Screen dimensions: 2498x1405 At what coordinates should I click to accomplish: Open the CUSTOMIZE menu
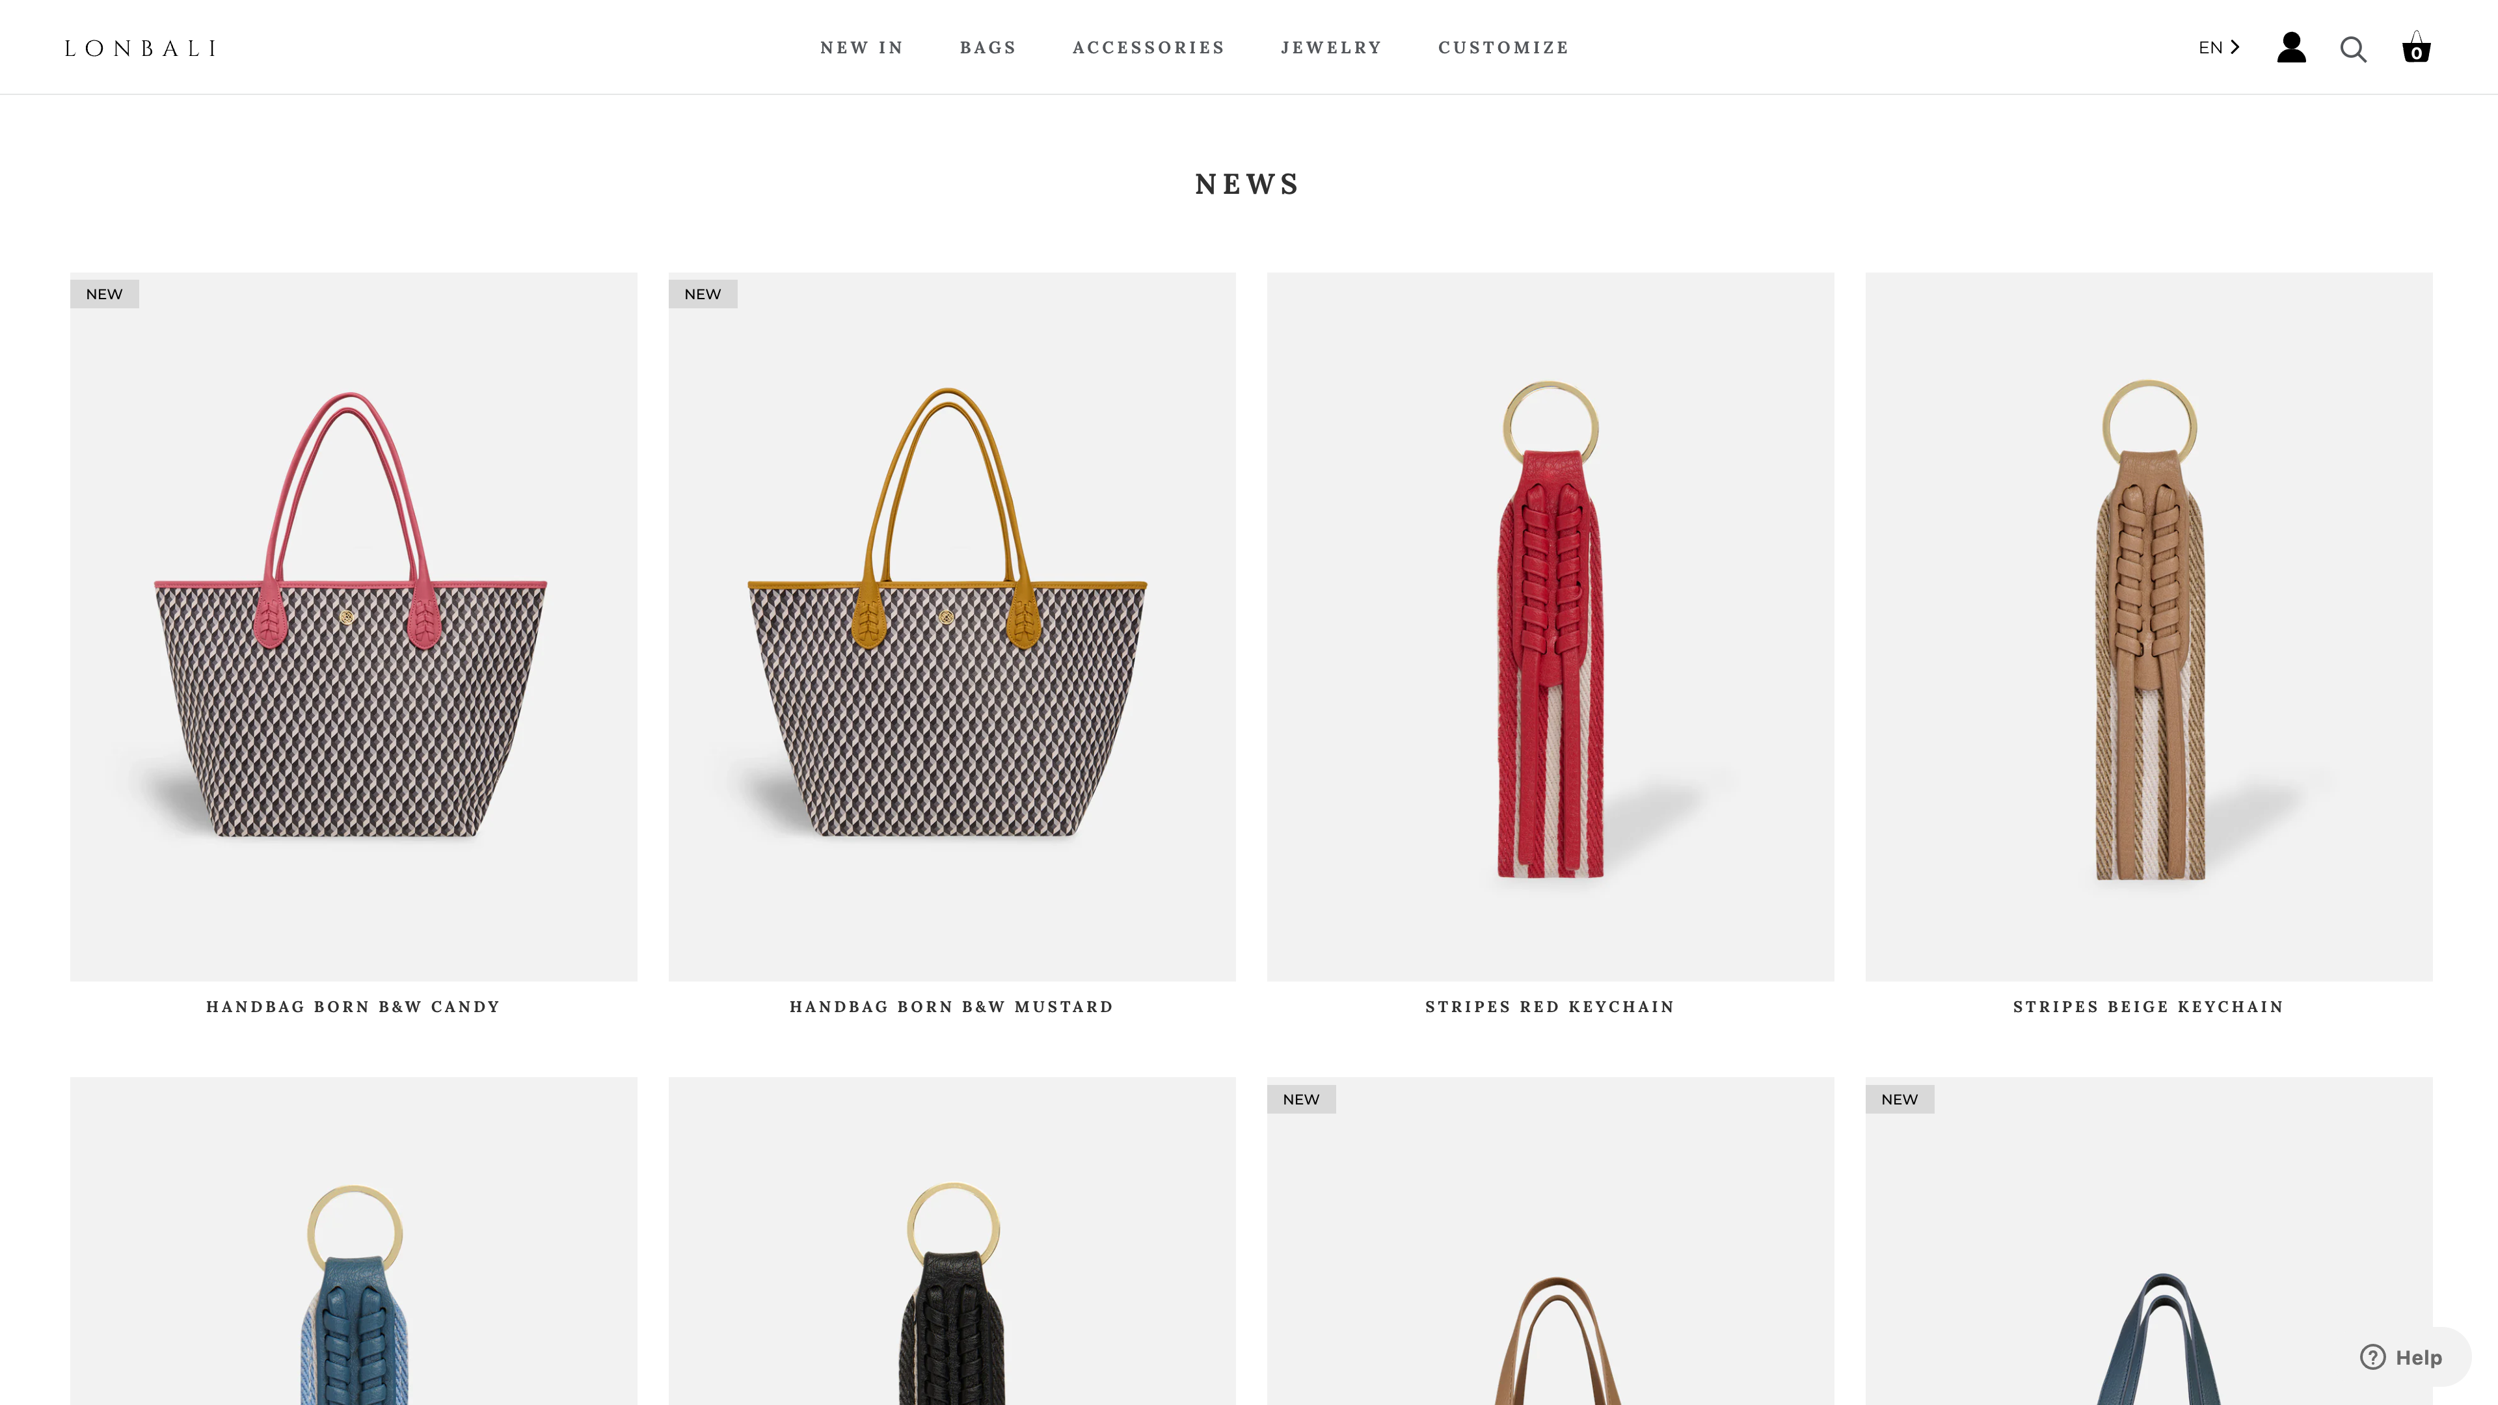(1503, 47)
